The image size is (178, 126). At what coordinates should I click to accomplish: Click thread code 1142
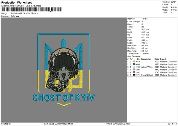(157, 70)
